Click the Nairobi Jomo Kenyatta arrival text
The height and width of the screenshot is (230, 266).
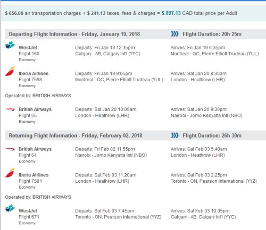coord(206,115)
